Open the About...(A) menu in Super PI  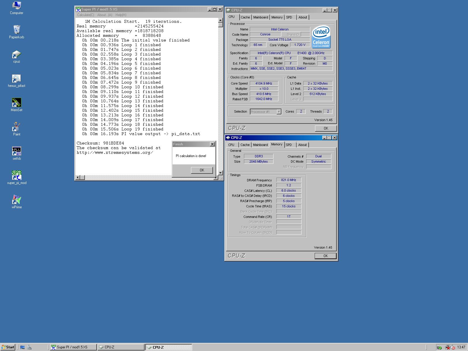click(105, 15)
